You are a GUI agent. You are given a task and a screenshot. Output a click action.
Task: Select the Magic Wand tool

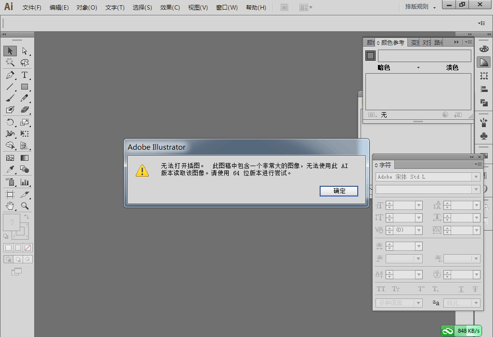click(10, 62)
